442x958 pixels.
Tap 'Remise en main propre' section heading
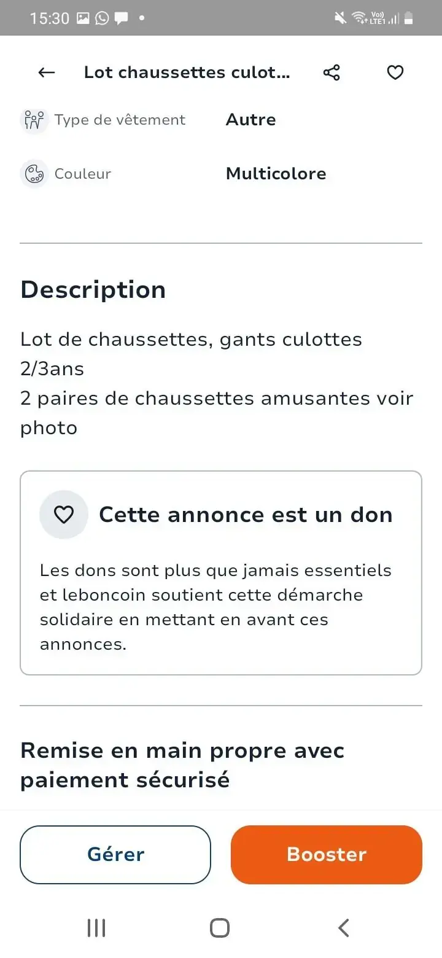click(182, 765)
